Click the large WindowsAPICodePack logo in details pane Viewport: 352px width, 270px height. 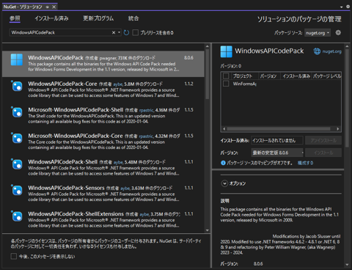tap(227, 51)
